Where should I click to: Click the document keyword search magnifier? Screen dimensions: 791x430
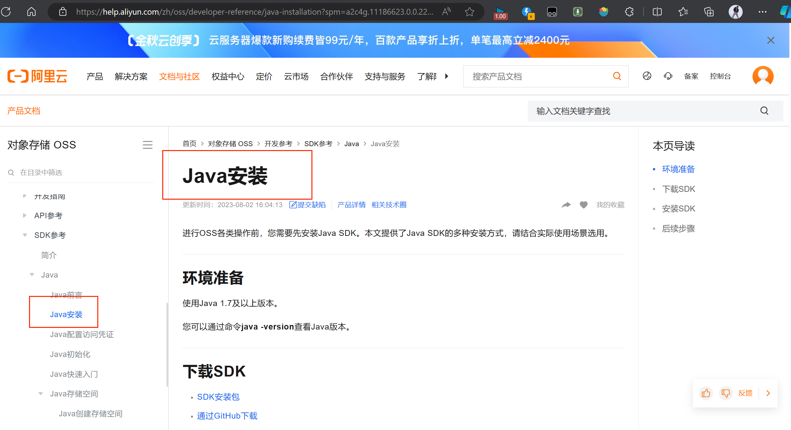[x=764, y=111]
